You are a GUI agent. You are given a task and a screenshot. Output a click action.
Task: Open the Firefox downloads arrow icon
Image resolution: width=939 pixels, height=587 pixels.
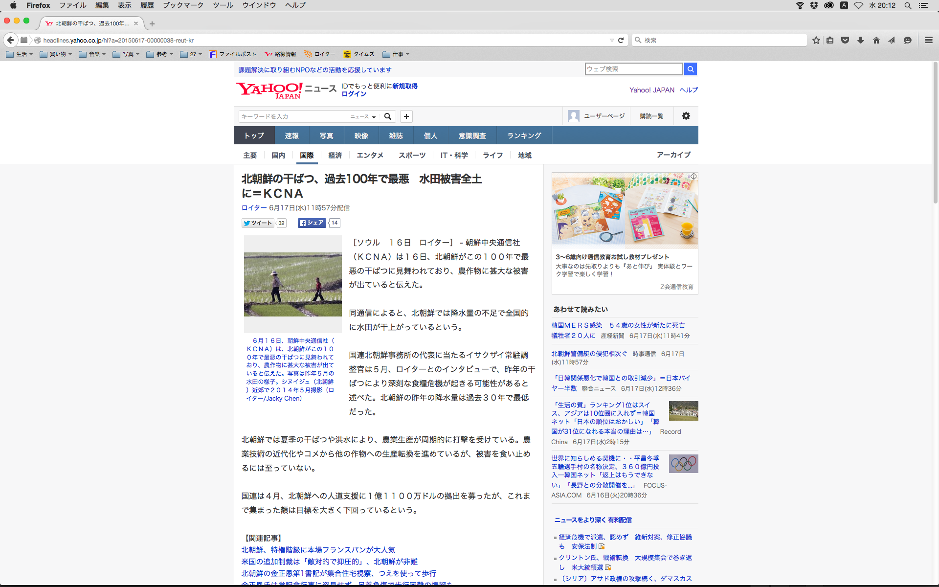point(861,40)
